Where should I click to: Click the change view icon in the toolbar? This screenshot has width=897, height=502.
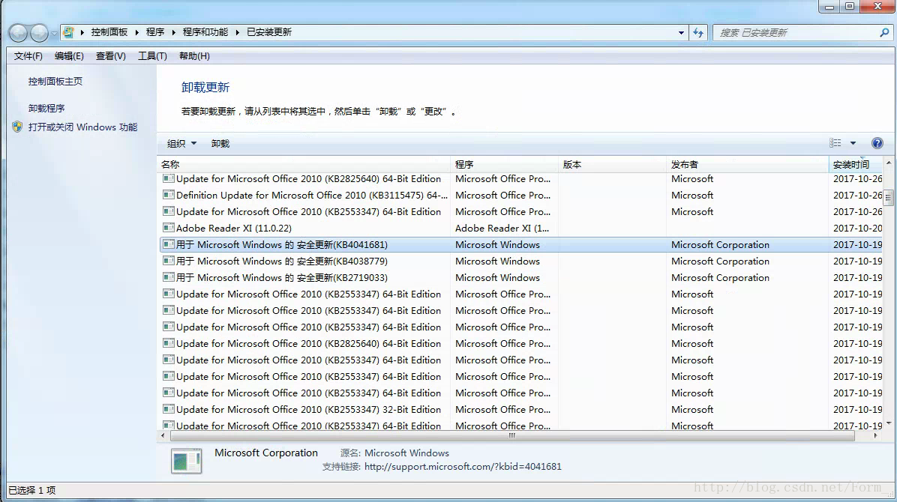[835, 143]
